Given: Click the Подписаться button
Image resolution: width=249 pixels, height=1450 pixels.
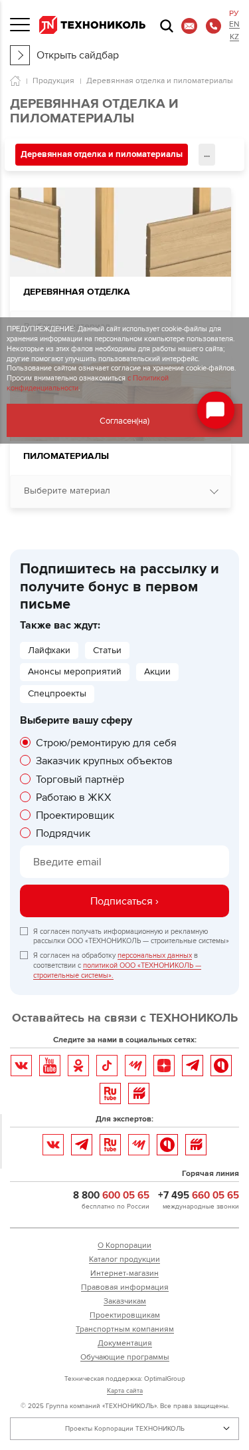Looking at the screenshot, I should click(124, 901).
